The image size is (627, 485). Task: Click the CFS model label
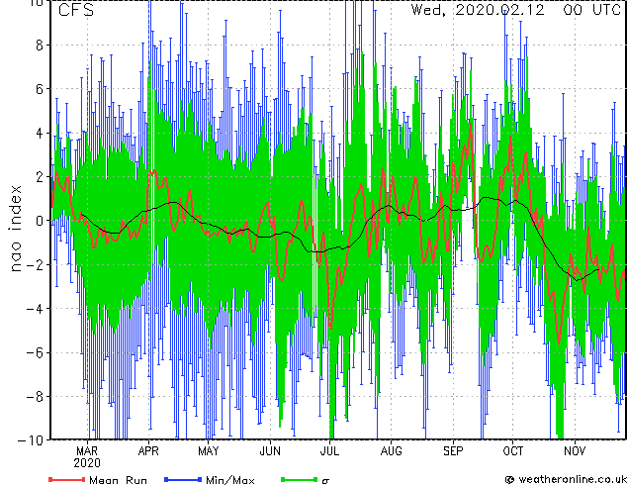point(76,10)
